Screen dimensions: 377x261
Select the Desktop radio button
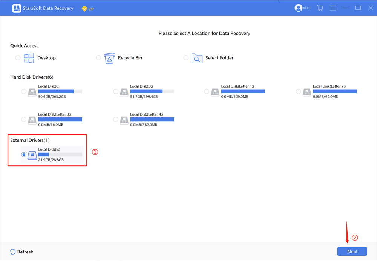pyautogui.click(x=18, y=58)
